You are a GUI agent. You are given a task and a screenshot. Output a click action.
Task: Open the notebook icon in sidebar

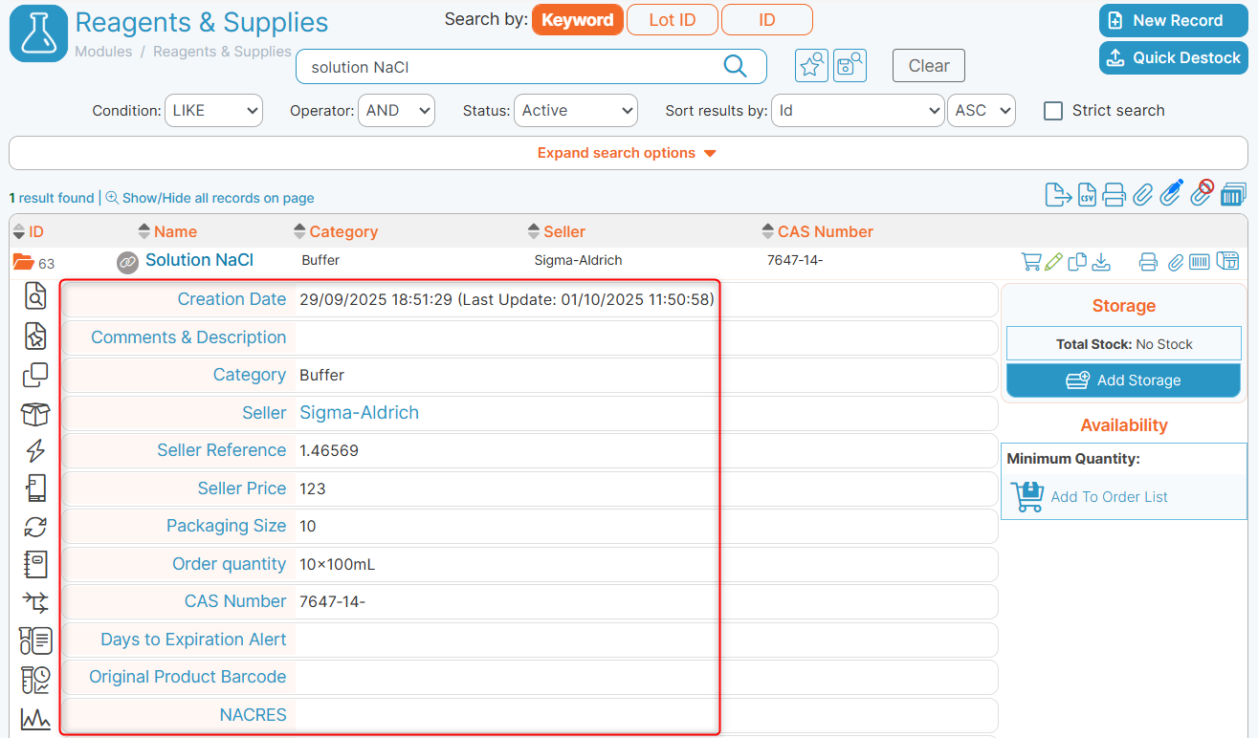click(35, 564)
